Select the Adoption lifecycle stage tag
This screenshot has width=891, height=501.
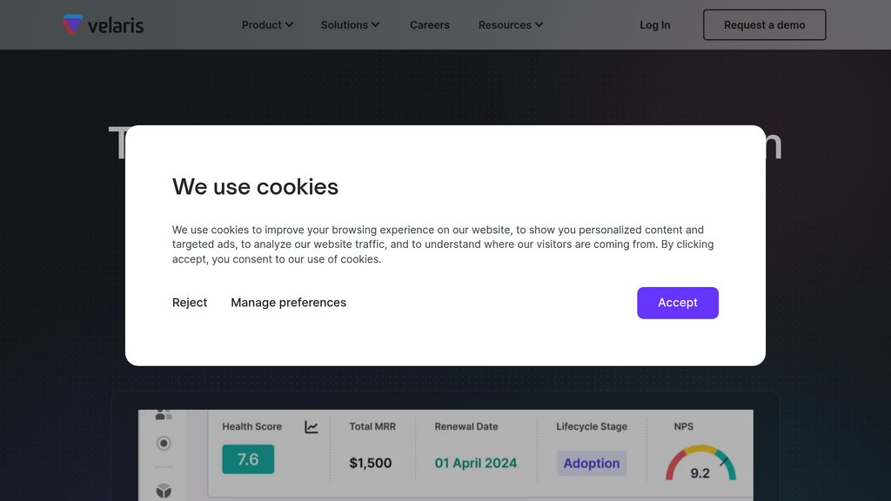tap(592, 463)
